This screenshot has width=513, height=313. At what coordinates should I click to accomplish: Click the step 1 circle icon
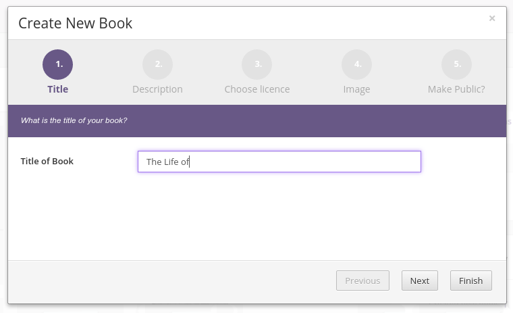pyautogui.click(x=57, y=64)
